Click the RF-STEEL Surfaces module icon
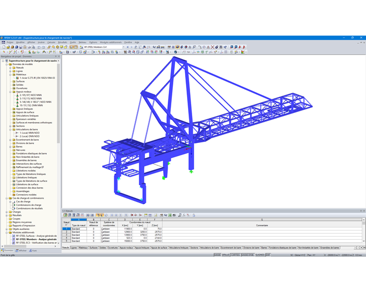The image size is (366, 293). tap(14, 236)
